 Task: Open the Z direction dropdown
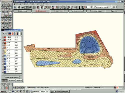[90, 7]
